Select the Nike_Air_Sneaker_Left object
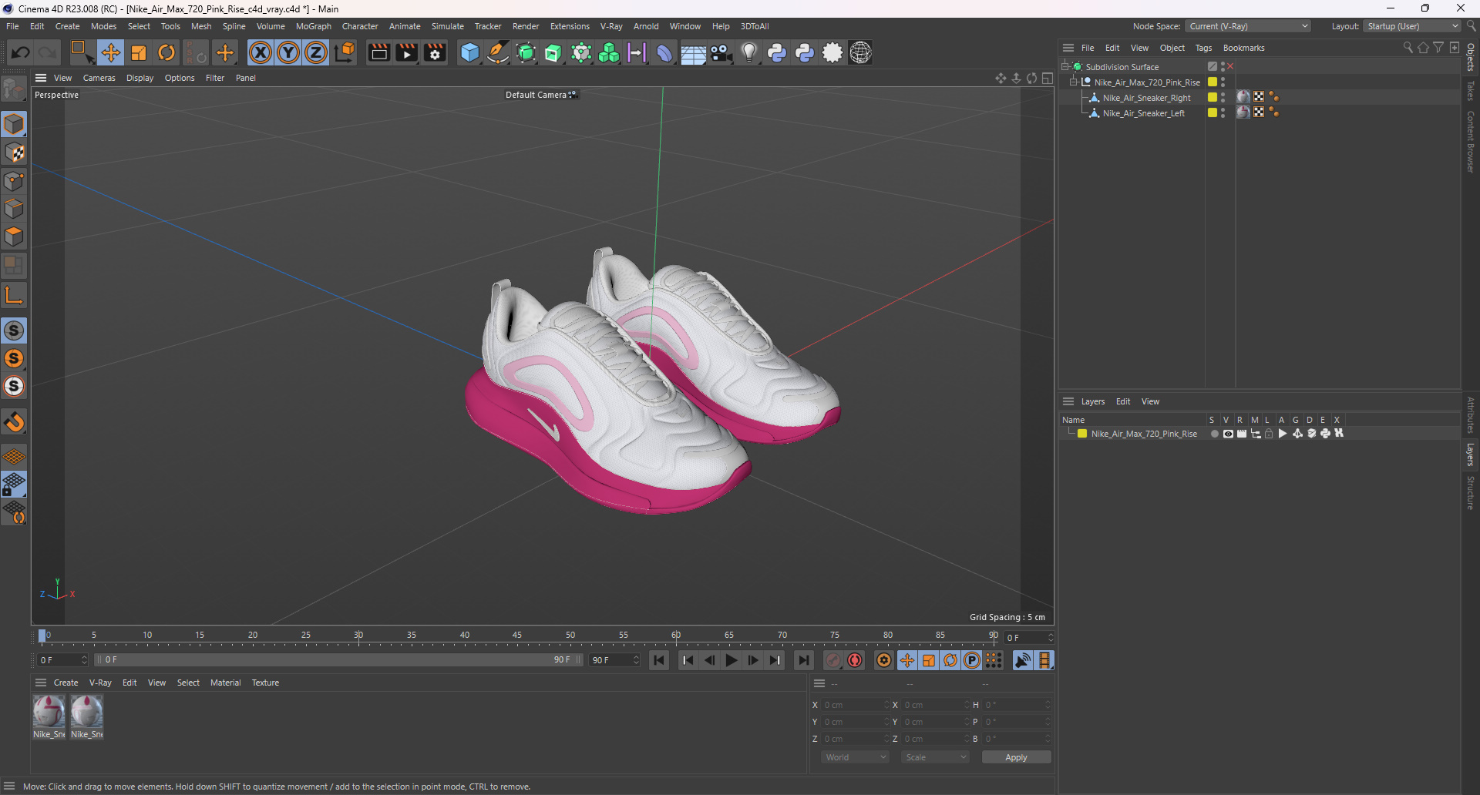 pyautogui.click(x=1143, y=113)
